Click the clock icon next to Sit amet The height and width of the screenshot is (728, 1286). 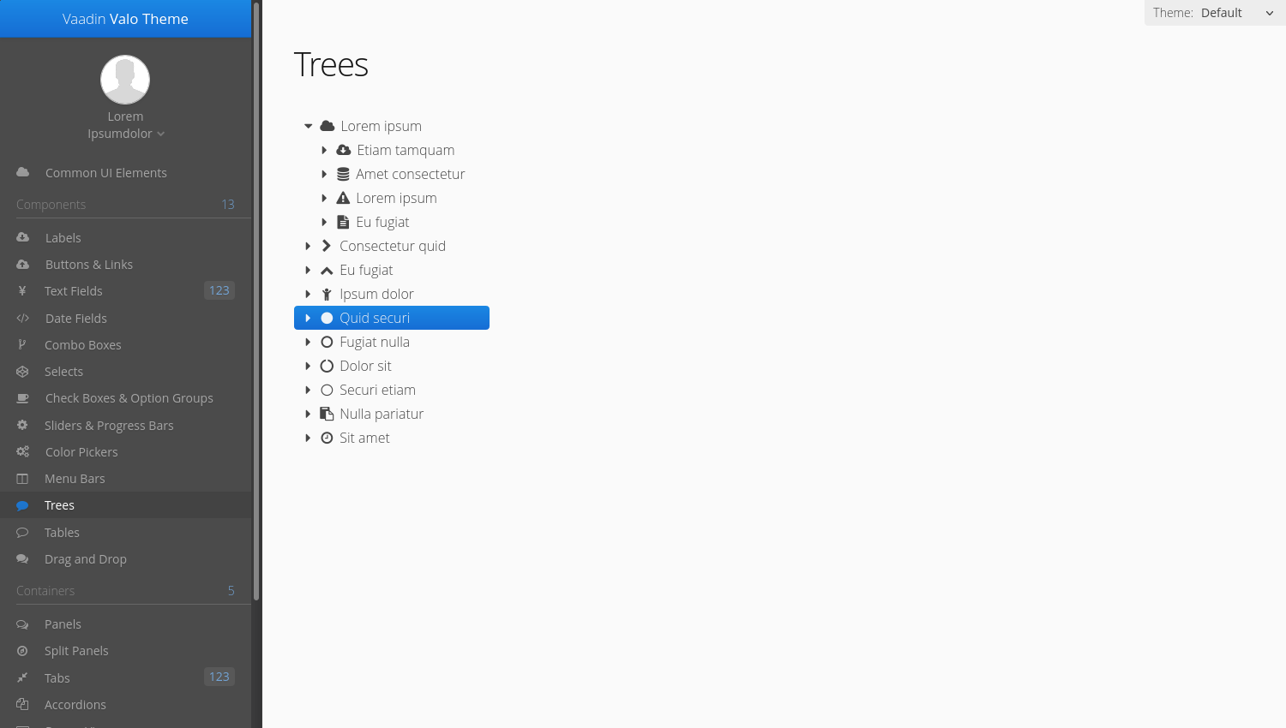pos(327,438)
